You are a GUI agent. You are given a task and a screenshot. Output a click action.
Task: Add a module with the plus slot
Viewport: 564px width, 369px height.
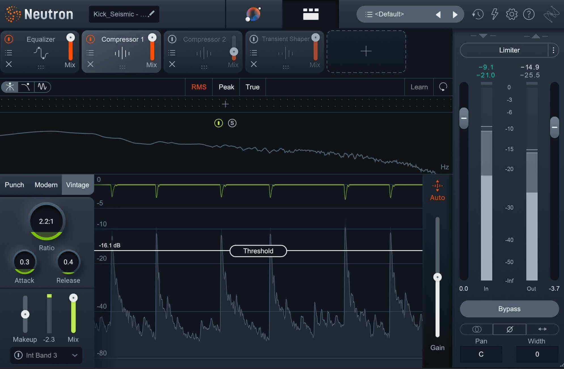(x=366, y=51)
